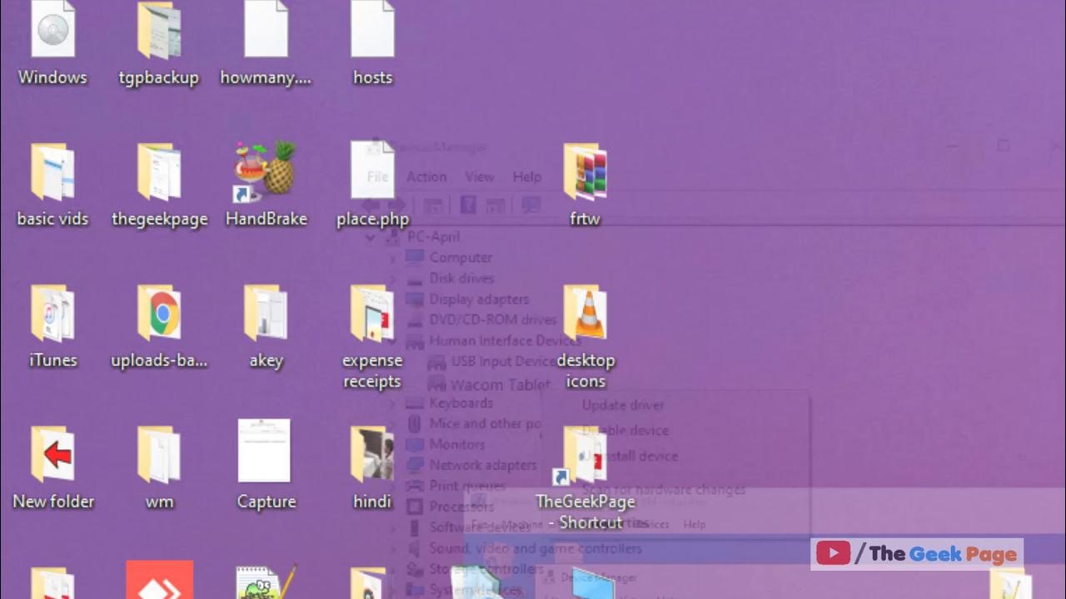Select the New folder with red arrow

[x=52, y=455]
